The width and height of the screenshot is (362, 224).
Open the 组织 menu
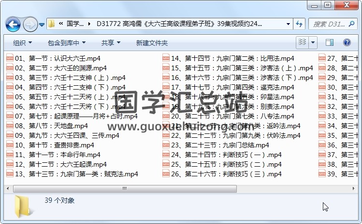tap(22, 43)
